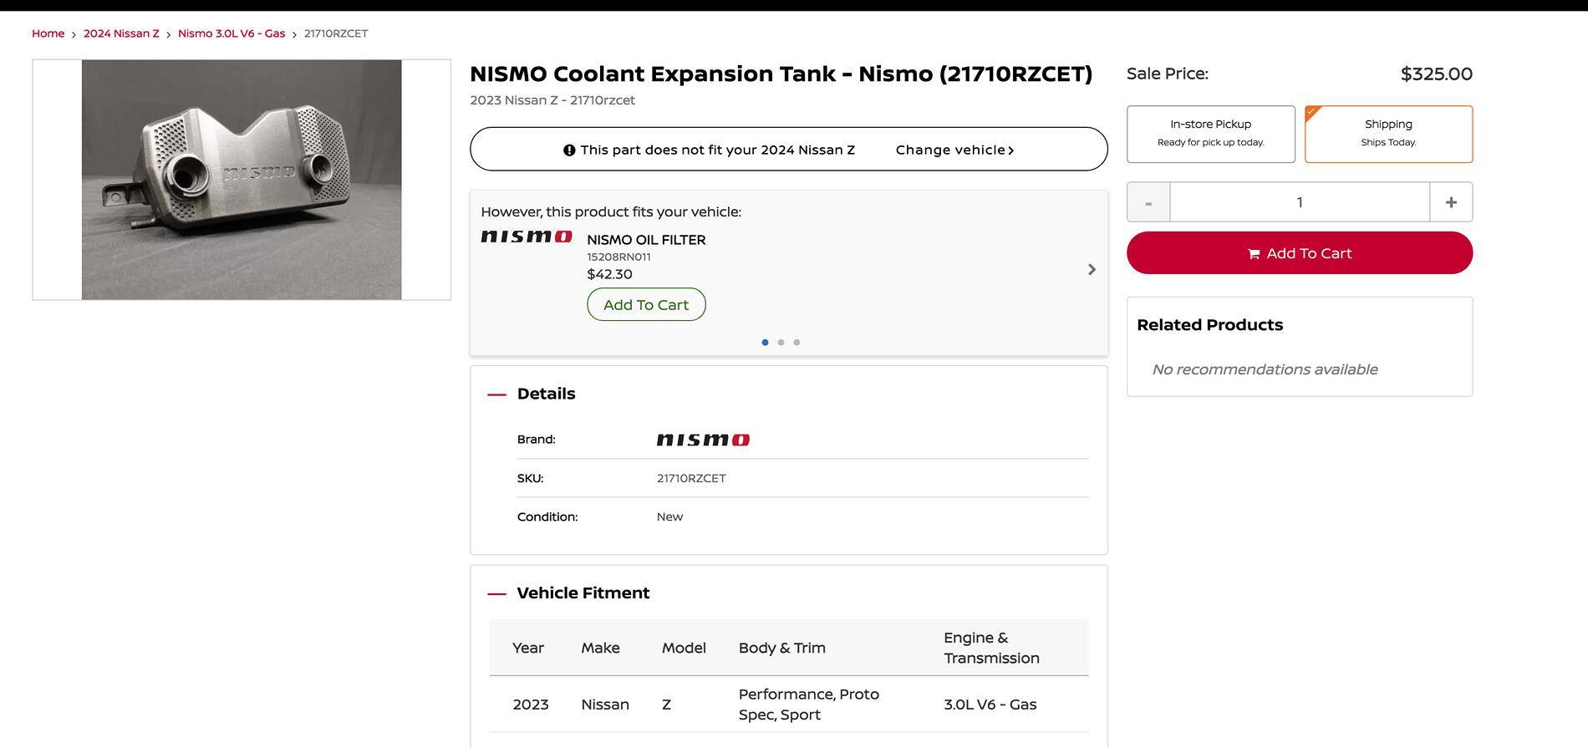The image size is (1588, 748).
Task: Open the NISMO OIL FILTER product
Action: click(x=646, y=240)
